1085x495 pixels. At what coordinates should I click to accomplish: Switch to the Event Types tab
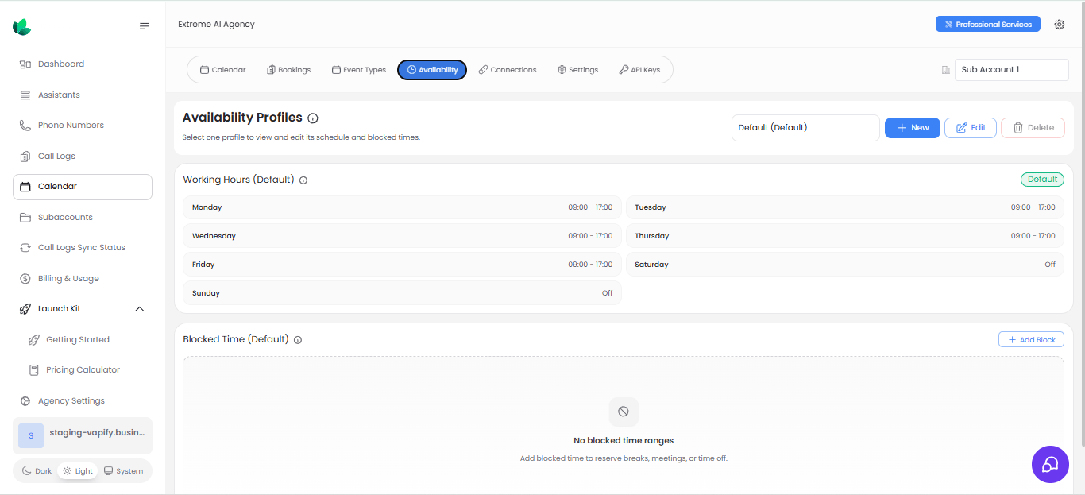[359, 70]
